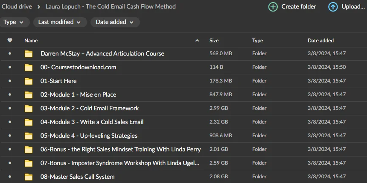Open 02-Module 1 - Mise en Place

[78, 94]
